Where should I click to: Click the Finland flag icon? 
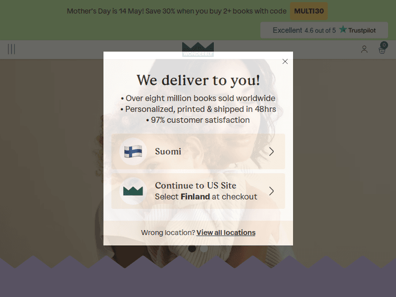133,151
